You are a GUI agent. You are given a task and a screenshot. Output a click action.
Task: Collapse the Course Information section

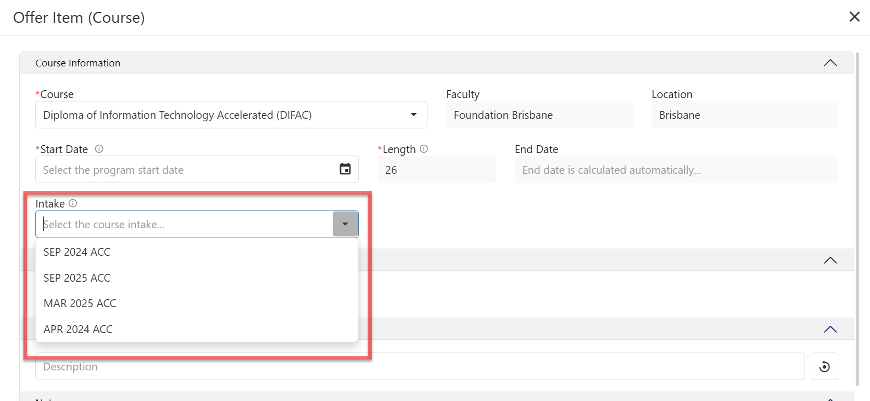(830, 63)
